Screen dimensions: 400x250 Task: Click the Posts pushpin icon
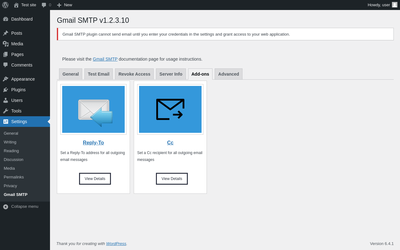click(x=6, y=33)
